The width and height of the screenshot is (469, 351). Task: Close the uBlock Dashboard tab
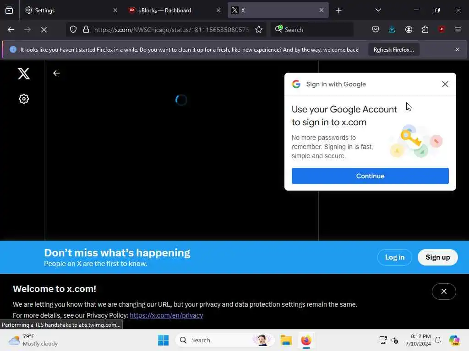point(218,10)
